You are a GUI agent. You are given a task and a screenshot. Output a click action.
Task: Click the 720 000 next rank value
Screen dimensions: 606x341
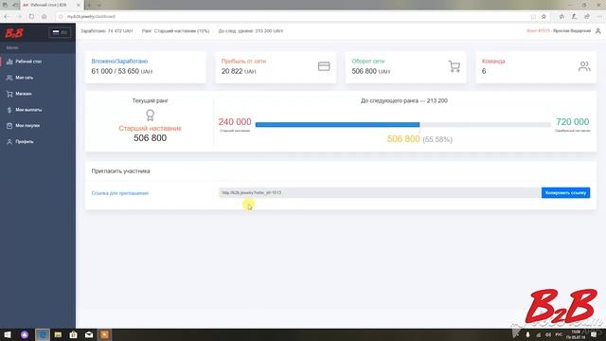pos(572,122)
